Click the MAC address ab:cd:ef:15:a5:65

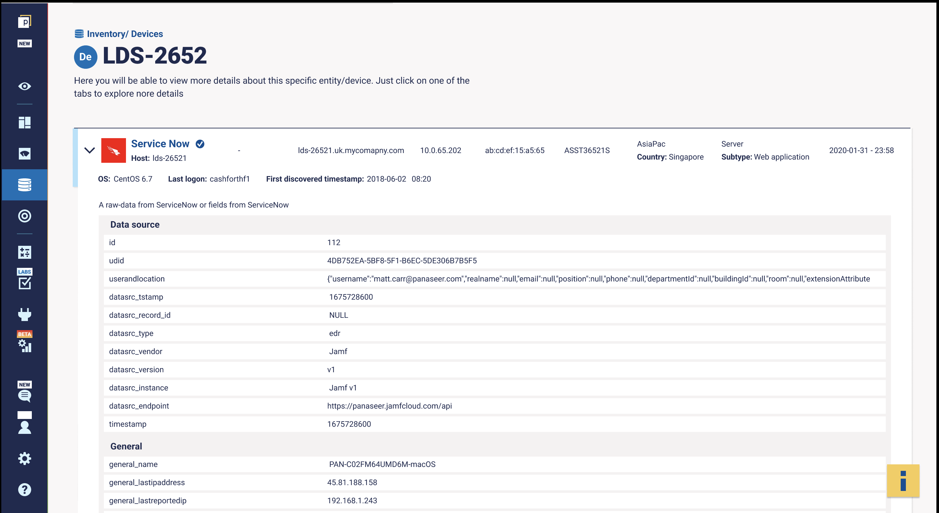(x=514, y=150)
